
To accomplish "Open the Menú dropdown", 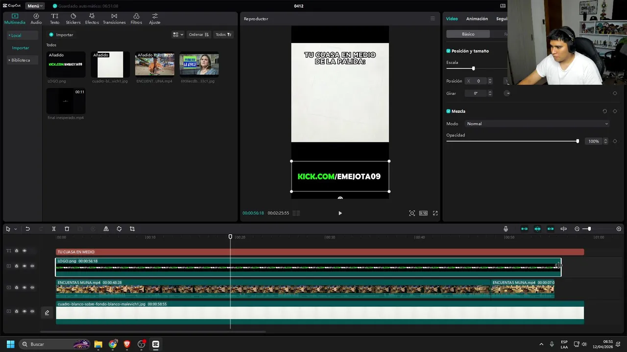I will [35, 6].
